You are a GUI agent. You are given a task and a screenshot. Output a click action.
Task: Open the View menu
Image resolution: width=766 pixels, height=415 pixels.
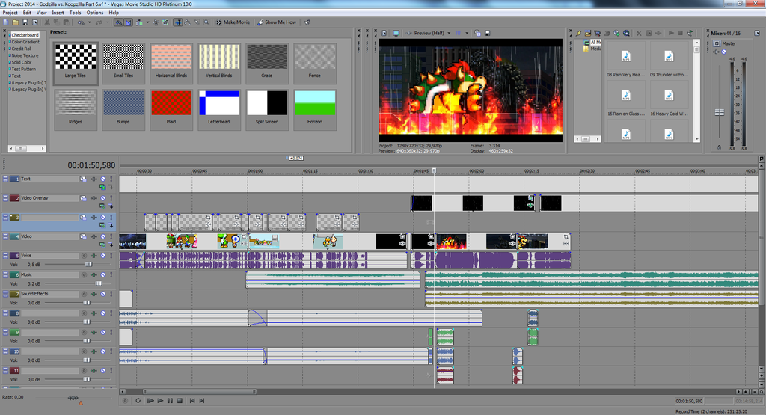(42, 13)
